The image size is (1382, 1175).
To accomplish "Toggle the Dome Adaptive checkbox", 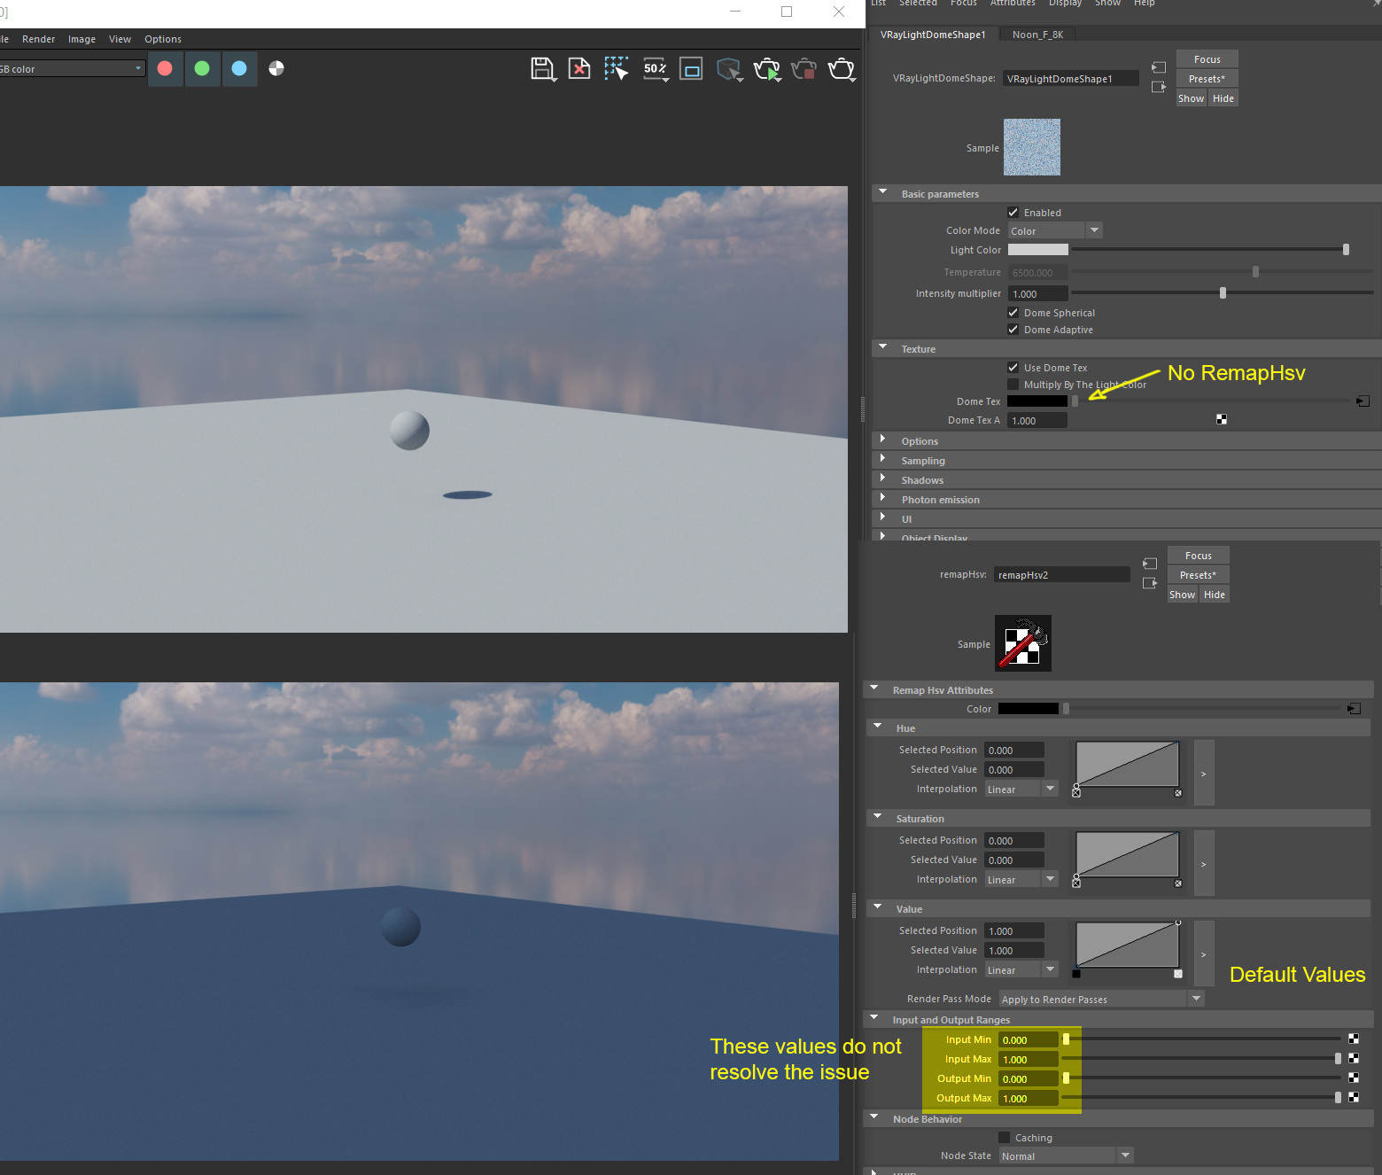I will (x=1013, y=330).
